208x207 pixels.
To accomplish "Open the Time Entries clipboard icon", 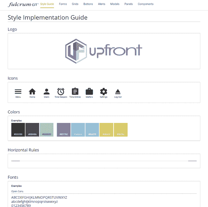I will coord(75,91).
